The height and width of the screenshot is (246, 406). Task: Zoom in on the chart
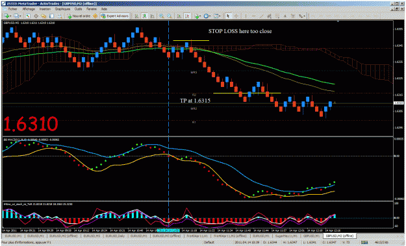[161, 16]
